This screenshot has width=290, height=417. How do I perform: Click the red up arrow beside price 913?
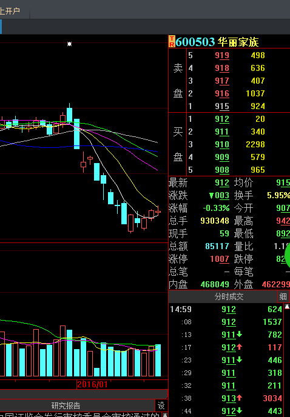239,398
